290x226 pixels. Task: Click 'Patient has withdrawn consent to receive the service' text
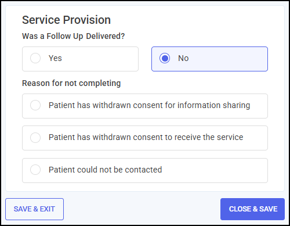[146, 137]
